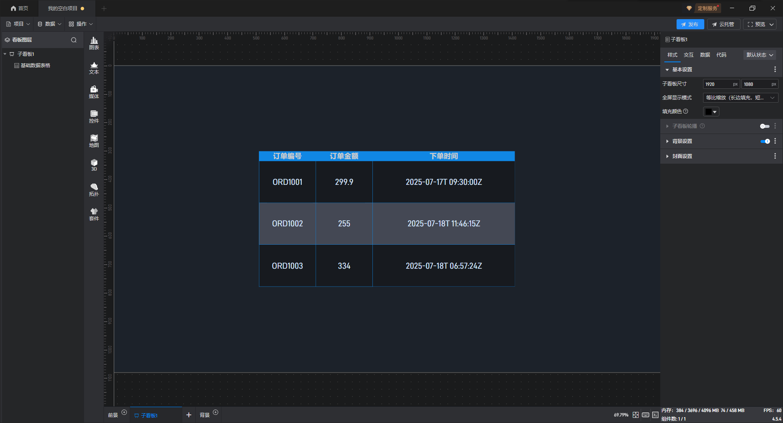This screenshot has width=783, height=423.
Task: Open the 填充颜色 color swatch picker
Action: tap(711, 112)
